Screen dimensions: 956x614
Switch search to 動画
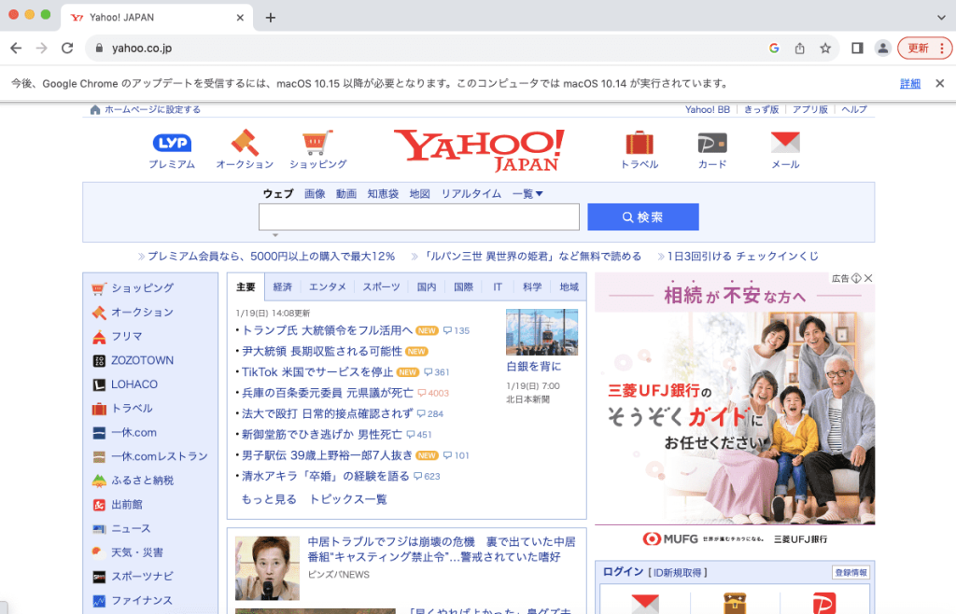tap(345, 194)
